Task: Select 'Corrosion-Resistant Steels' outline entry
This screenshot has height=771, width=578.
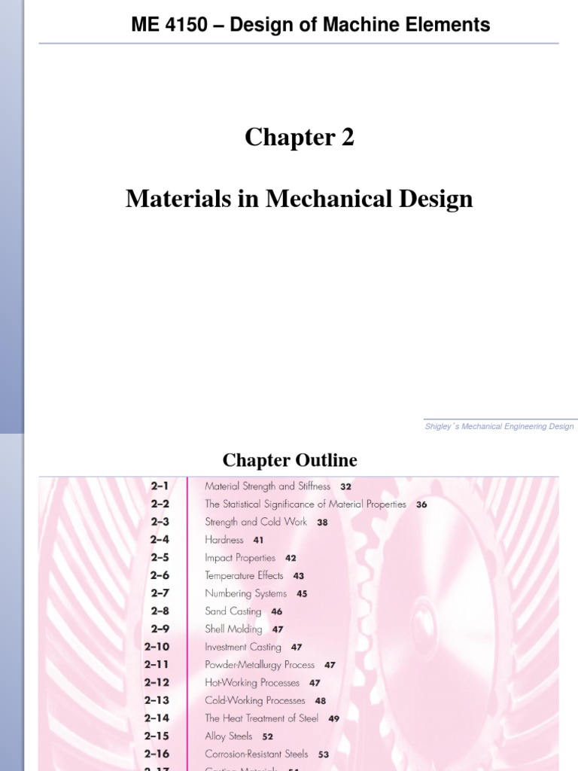Action: click(x=257, y=754)
